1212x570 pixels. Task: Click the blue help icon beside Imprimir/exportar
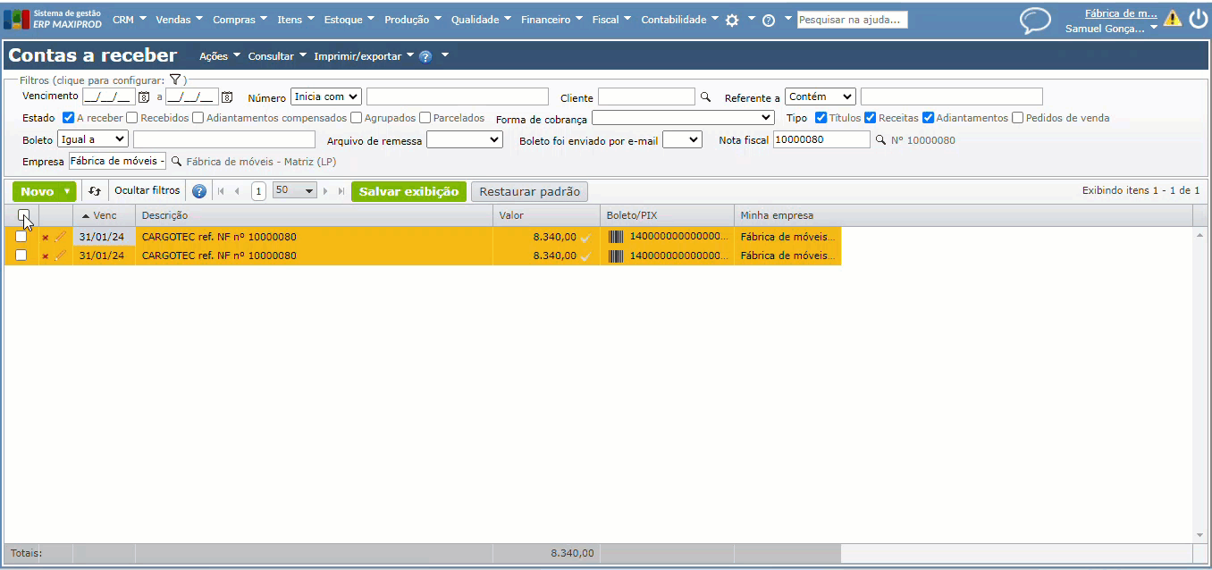tap(425, 56)
